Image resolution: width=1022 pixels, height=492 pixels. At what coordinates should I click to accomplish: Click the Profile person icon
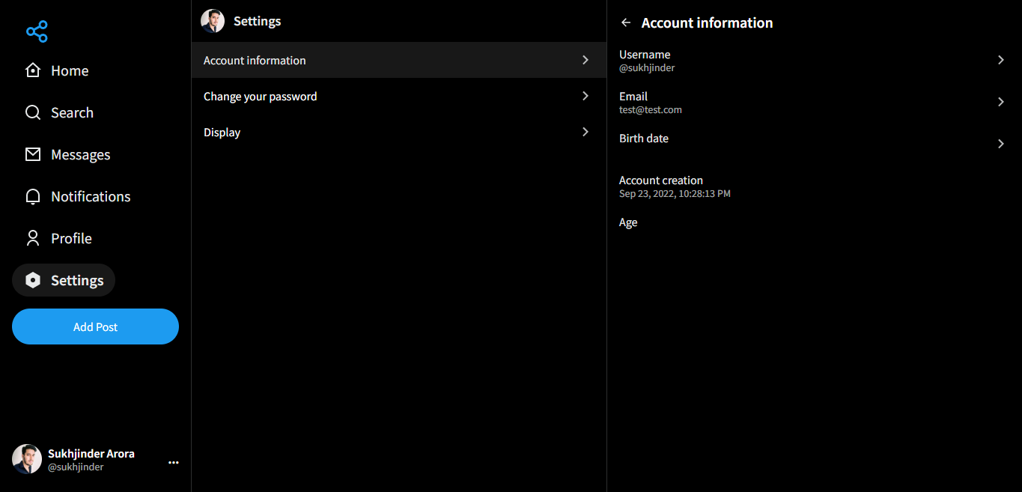coord(33,238)
